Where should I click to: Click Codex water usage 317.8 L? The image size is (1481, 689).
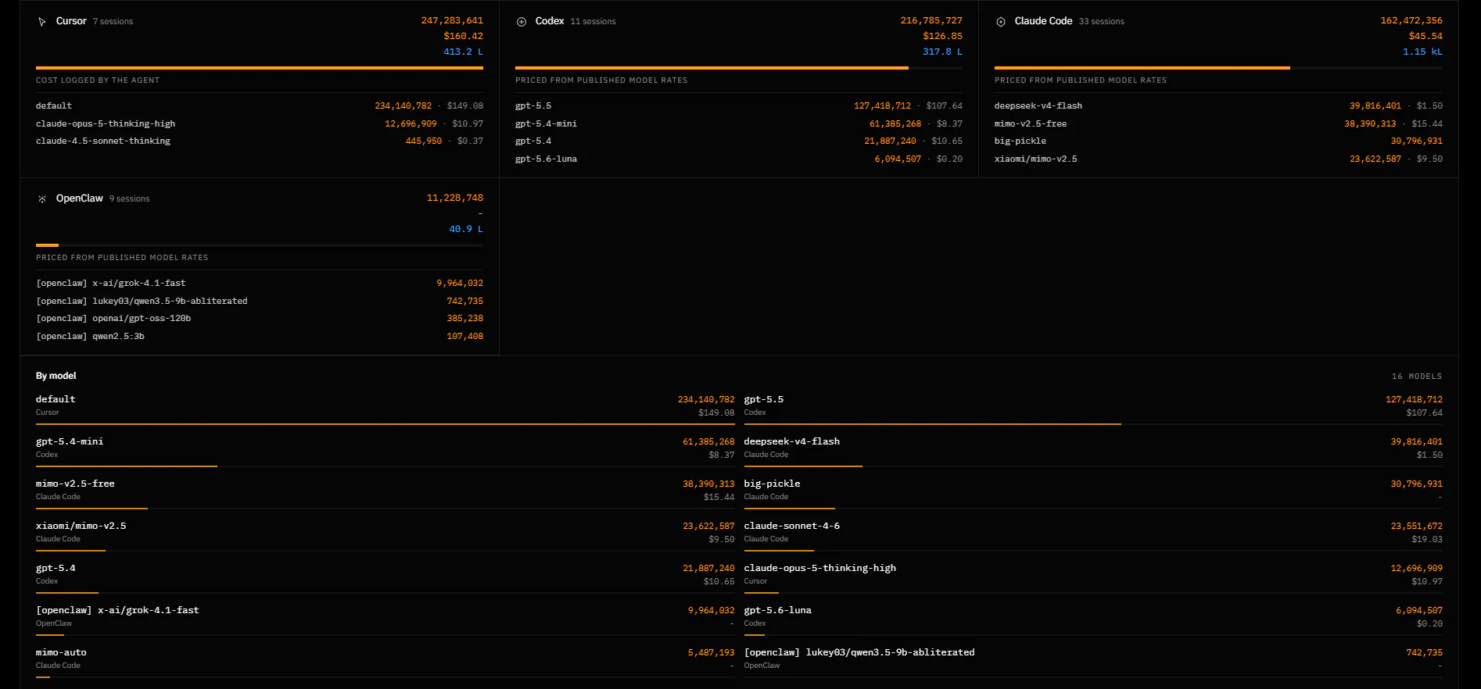tap(942, 52)
